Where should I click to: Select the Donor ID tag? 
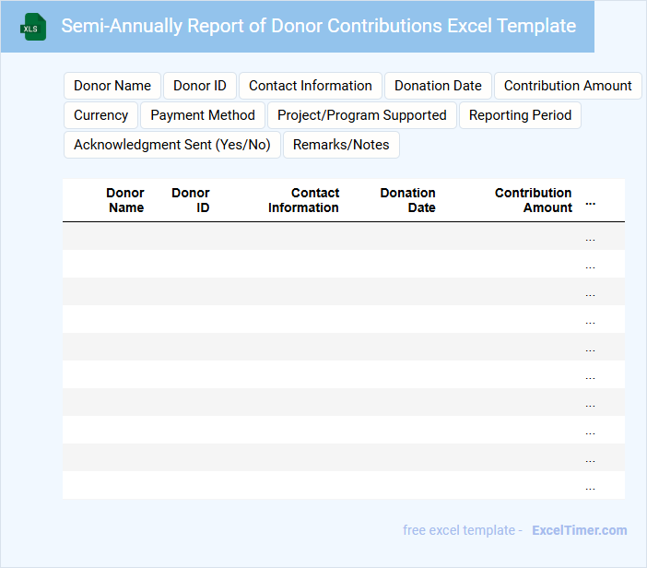[x=200, y=86]
